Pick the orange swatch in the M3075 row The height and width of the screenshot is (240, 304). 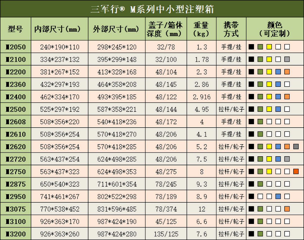pos(287,209)
